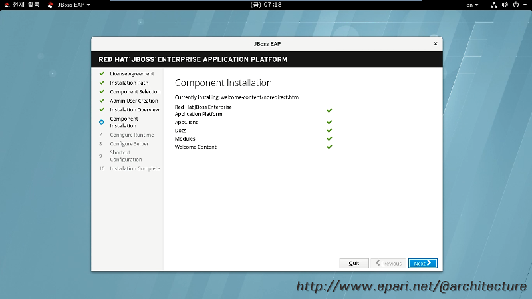Select the Shortcut Configuration step

[x=126, y=156]
